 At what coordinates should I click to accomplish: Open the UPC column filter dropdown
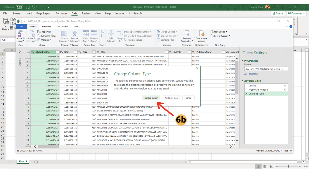75,52
